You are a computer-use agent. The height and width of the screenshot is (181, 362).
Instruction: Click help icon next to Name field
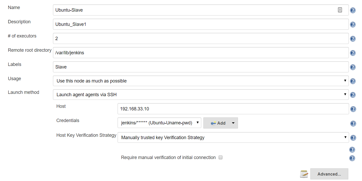point(353,10)
